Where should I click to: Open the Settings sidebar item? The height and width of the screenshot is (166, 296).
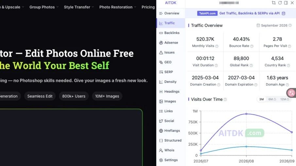171,160
